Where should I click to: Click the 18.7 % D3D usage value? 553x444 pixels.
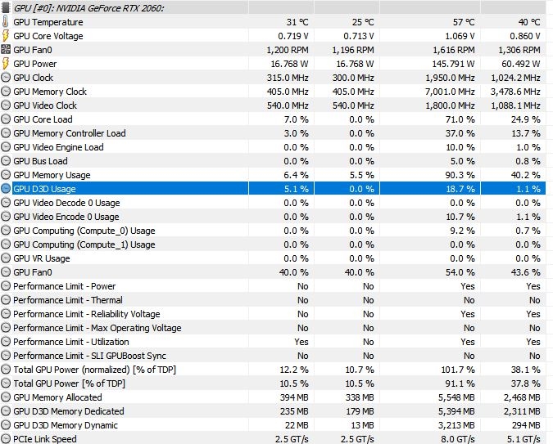click(x=460, y=189)
